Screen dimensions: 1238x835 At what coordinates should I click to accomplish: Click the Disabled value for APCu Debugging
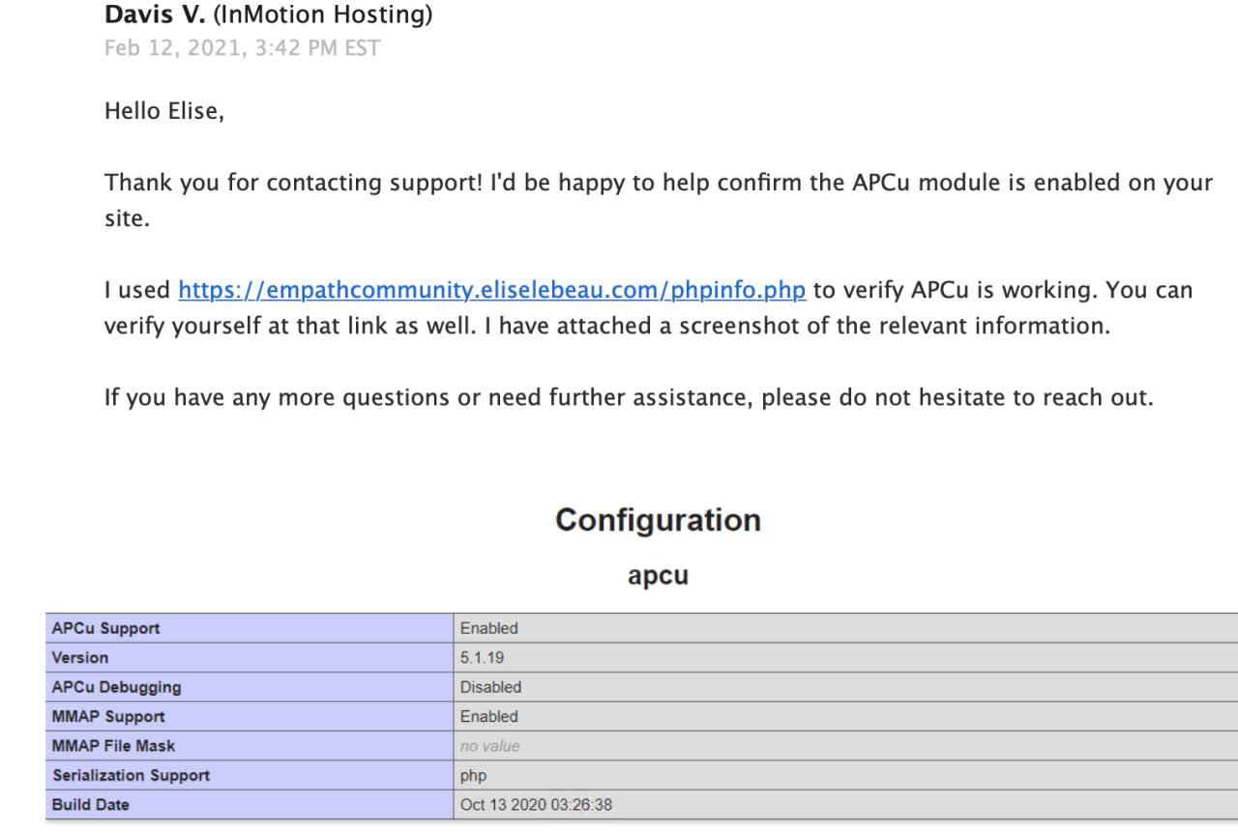tap(490, 687)
